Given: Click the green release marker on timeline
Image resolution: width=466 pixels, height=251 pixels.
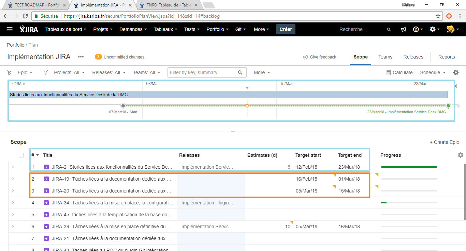Looking at the screenshot, I should pos(448,106).
